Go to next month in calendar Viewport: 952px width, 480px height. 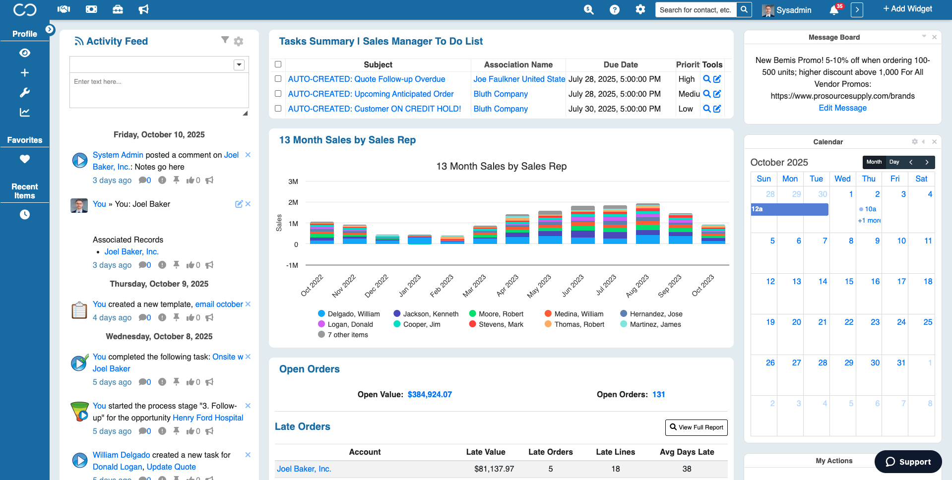click(926, 162)
